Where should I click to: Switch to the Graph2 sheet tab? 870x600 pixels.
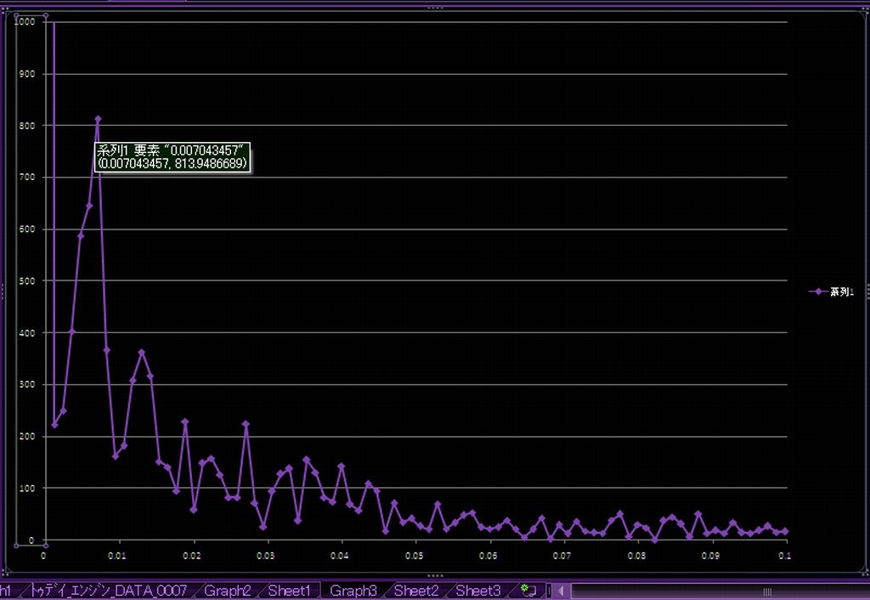(227, 590)
